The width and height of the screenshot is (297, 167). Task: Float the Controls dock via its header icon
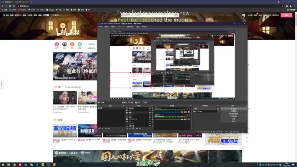click(246, 106)
